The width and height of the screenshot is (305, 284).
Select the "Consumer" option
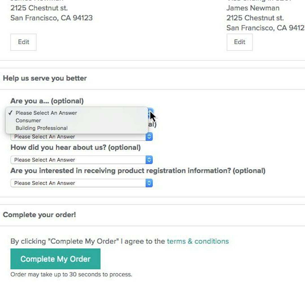tap(28, 121)
